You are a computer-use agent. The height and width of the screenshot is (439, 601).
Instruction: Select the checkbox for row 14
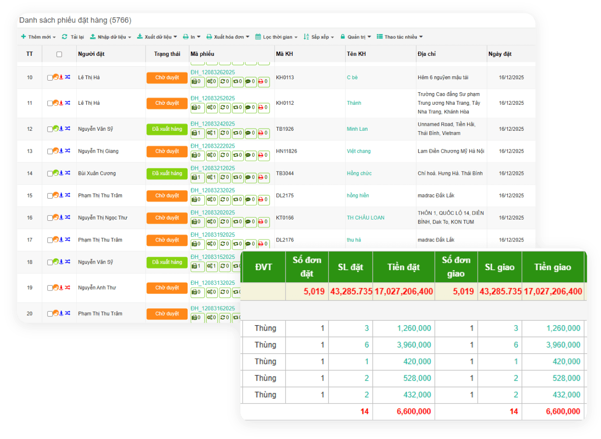click(50, 174)
